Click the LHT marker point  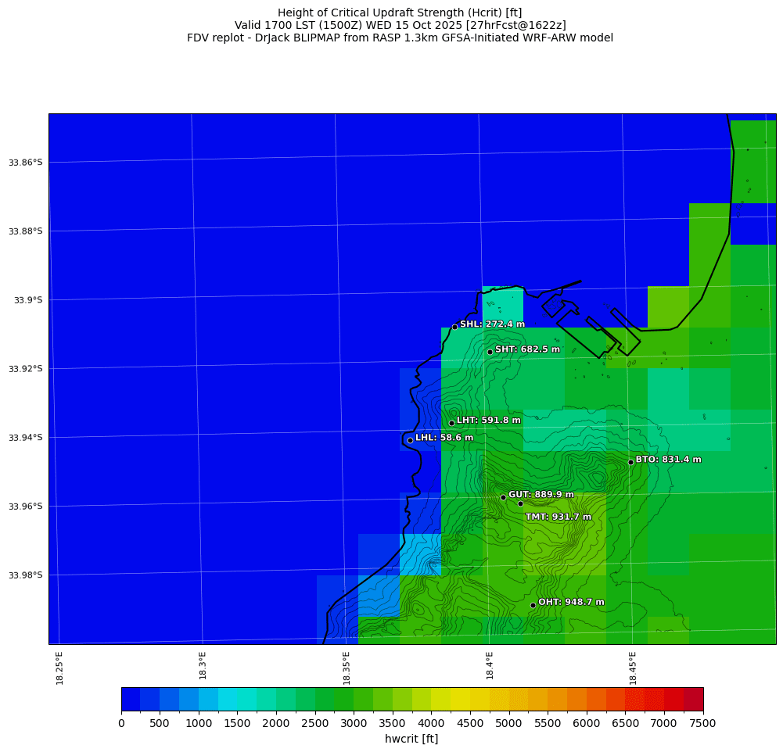click(451, 423)
